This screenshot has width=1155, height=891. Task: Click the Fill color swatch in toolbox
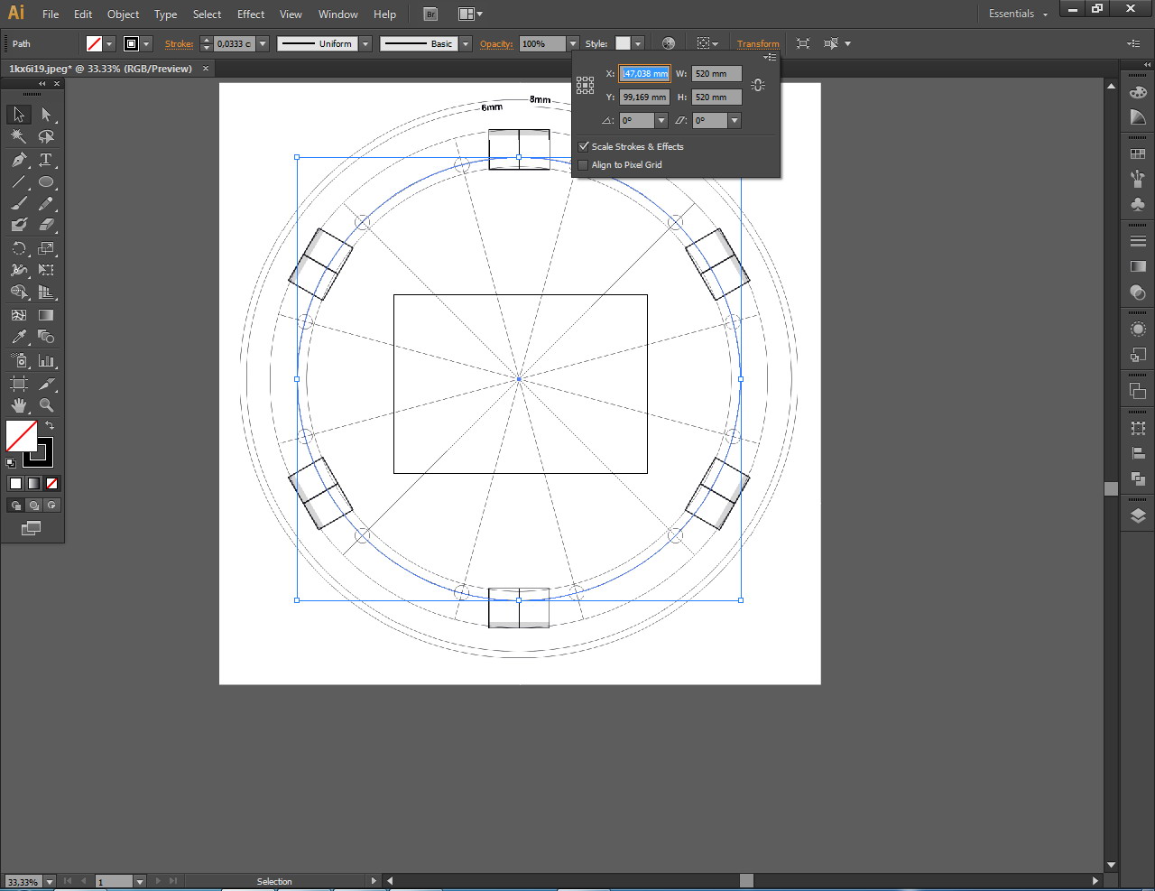(21, 436)
